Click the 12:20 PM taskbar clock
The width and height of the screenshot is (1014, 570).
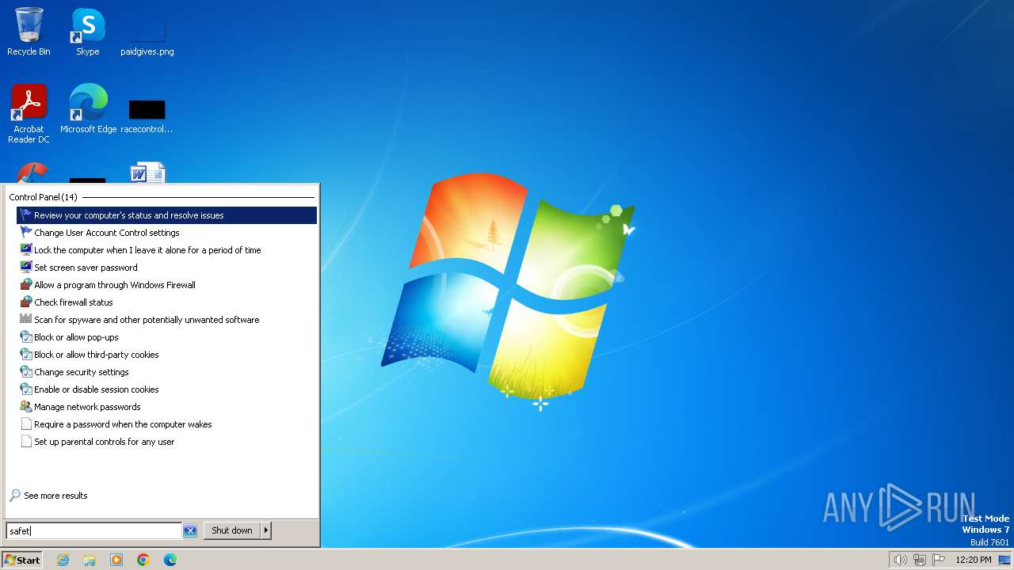974,560
